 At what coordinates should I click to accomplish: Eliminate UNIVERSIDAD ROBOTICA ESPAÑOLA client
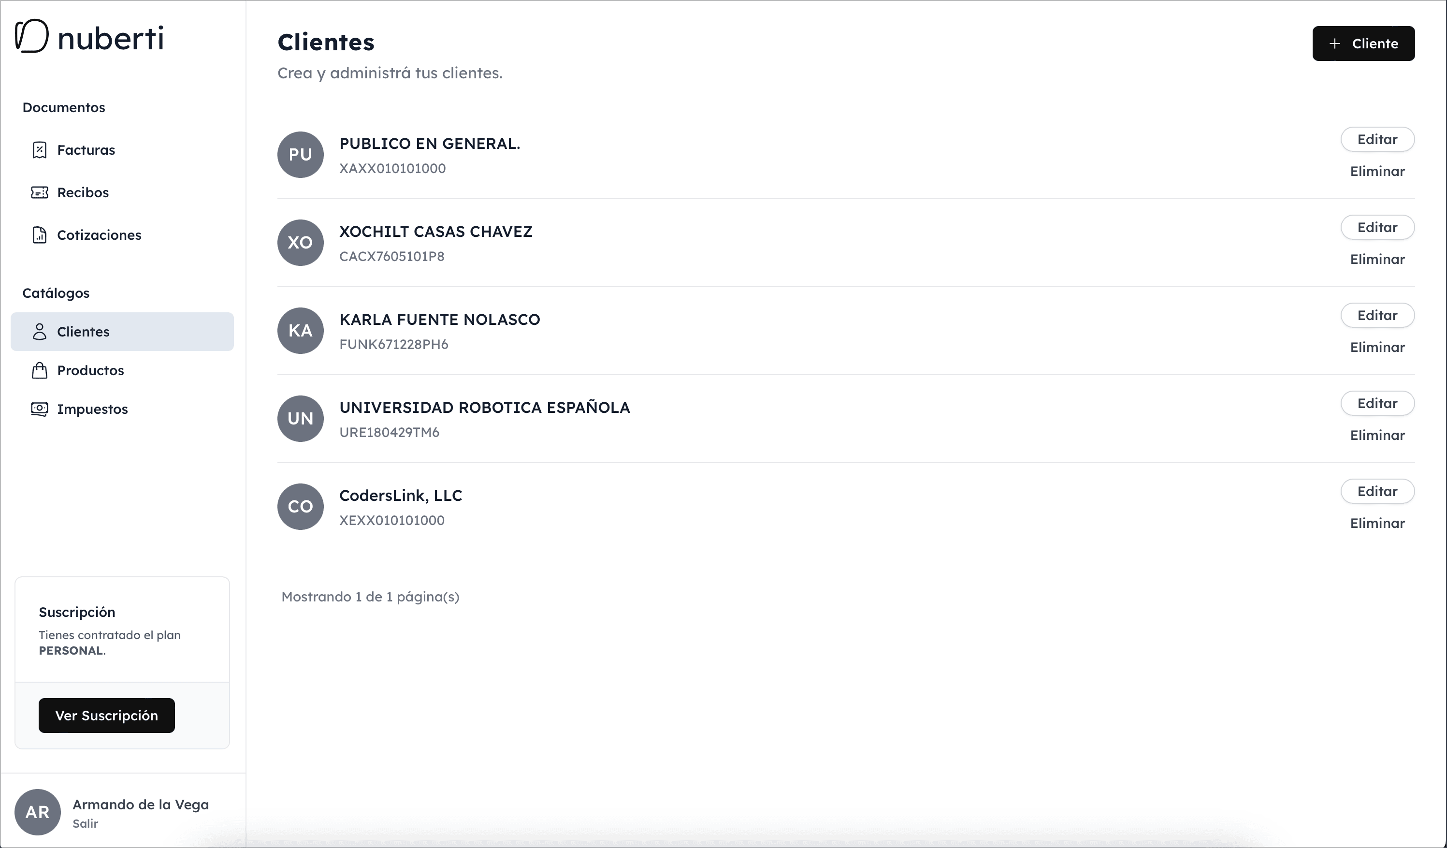[1377, 435]
